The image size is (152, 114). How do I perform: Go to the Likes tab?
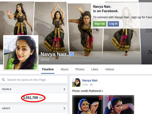tap(95, 69)
